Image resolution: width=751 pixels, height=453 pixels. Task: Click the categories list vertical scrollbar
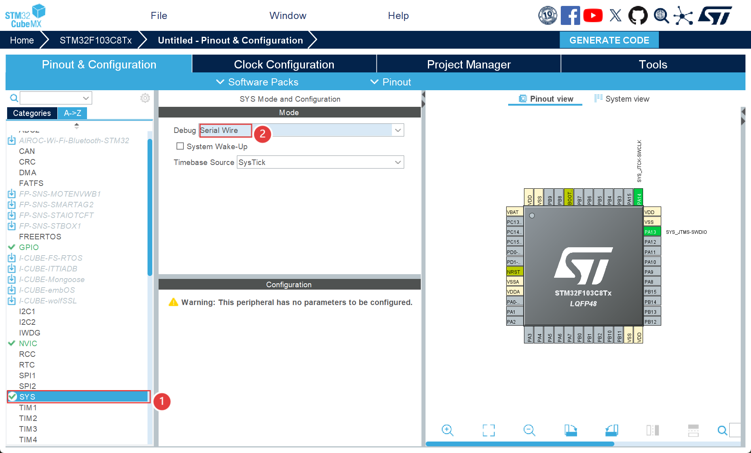150,207
